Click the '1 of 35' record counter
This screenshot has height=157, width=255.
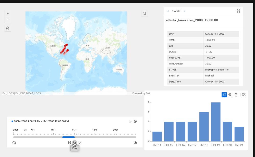(x=176, y=11)
